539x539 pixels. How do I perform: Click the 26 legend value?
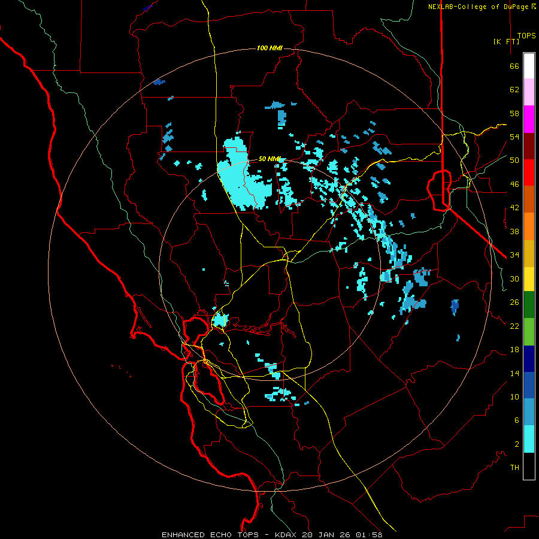pyautogui.click(x=514, y=302)
